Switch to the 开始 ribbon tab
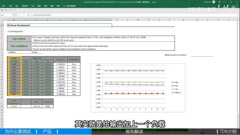 [x=10, y=6]
